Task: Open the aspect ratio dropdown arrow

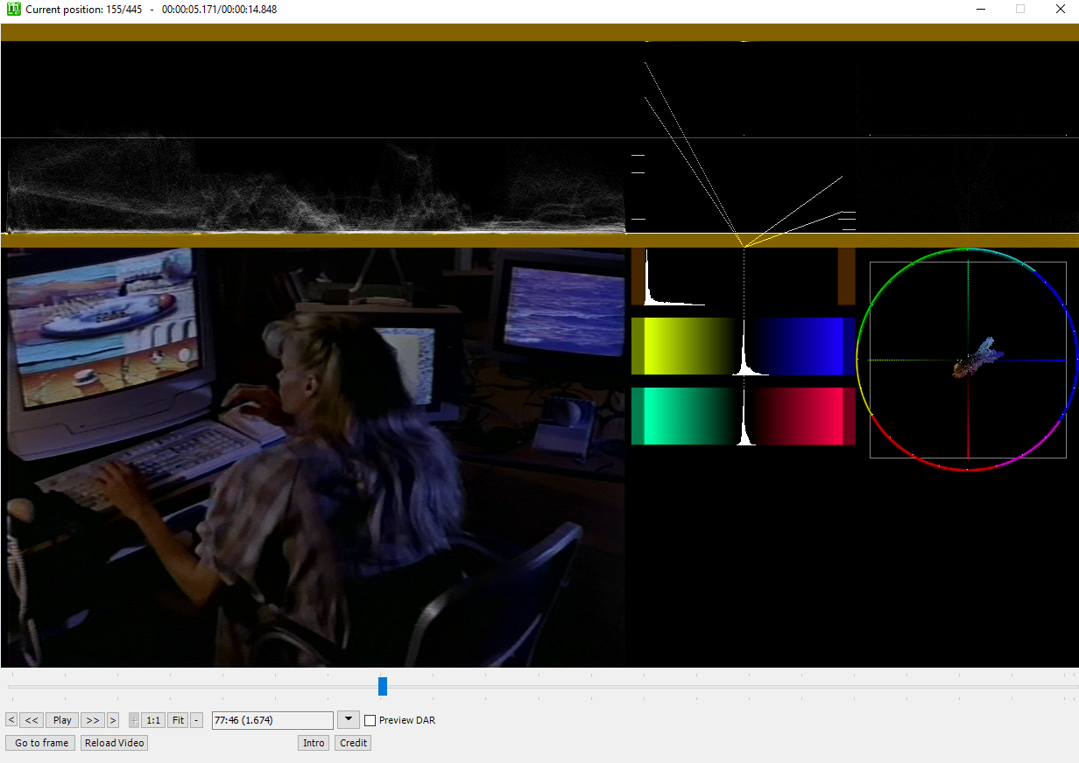Action: point(349,720)
